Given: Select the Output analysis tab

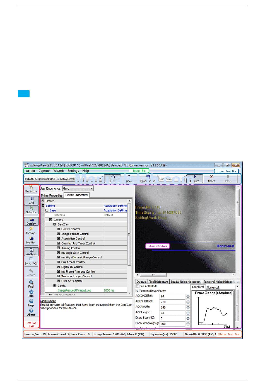Looking at the screenshot, I should 141,282.
